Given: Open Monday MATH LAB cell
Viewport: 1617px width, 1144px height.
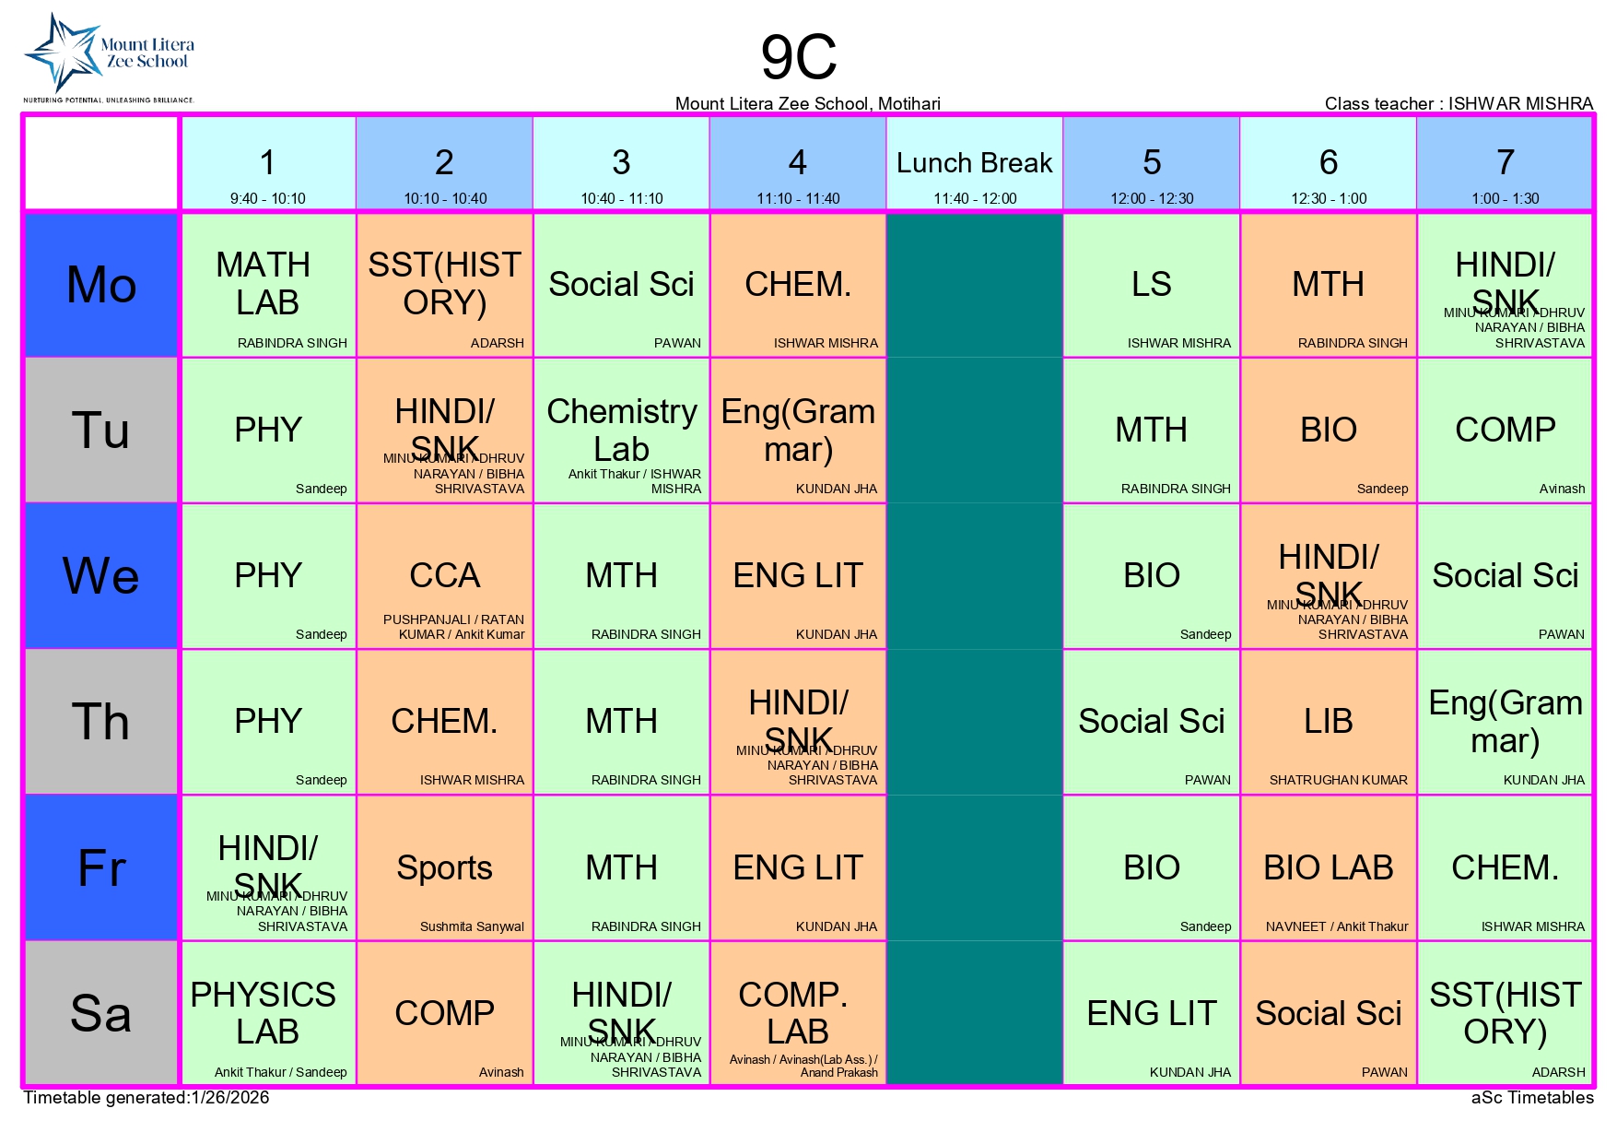Looking at the screenshot, I should [268, 285].
